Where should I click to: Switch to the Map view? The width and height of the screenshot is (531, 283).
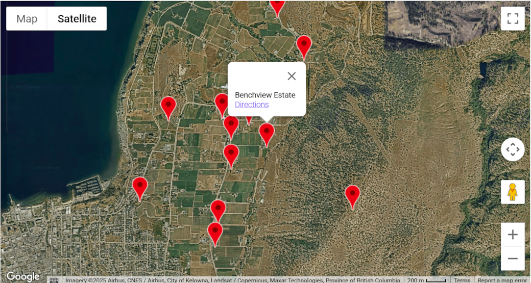[27, 18]
